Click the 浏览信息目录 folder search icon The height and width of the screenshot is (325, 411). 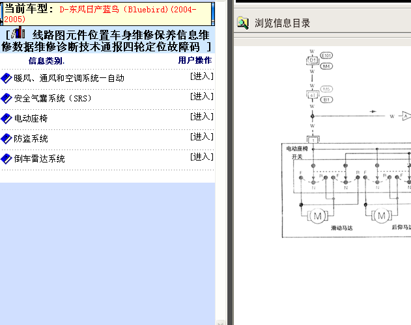[x=243, y=23]
